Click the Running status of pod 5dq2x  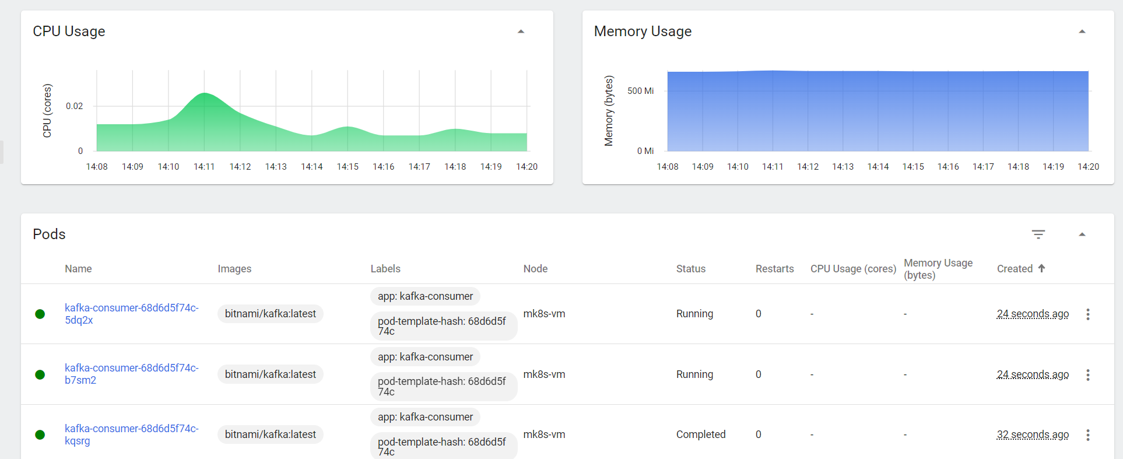pos(694,314)
